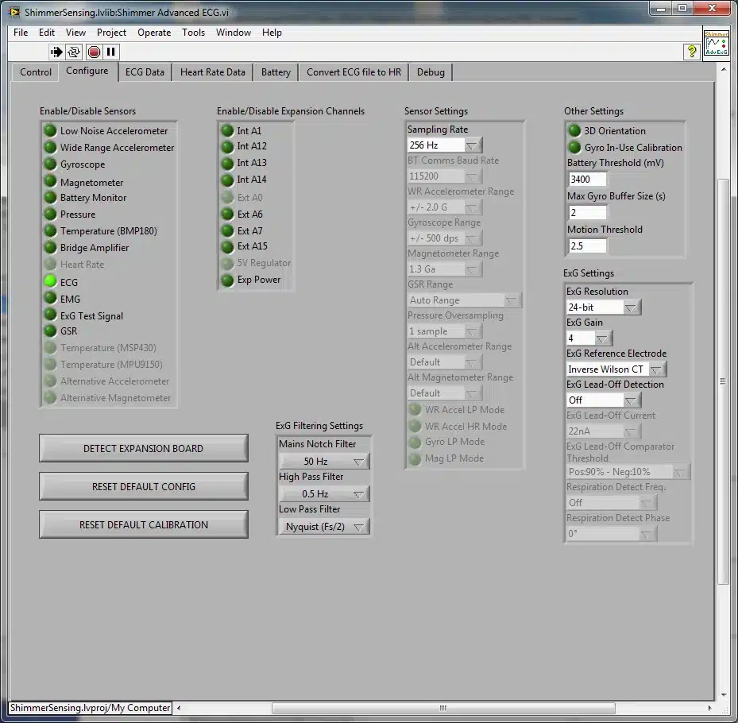
Task: Enable the 3D Orientation LED
Action: pos(574,130)
